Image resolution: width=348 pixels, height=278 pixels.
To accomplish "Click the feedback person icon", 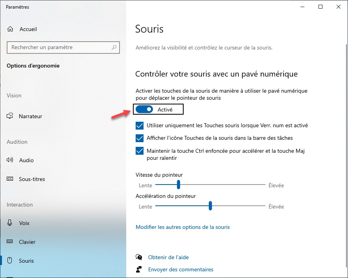I will pos(139,269).
